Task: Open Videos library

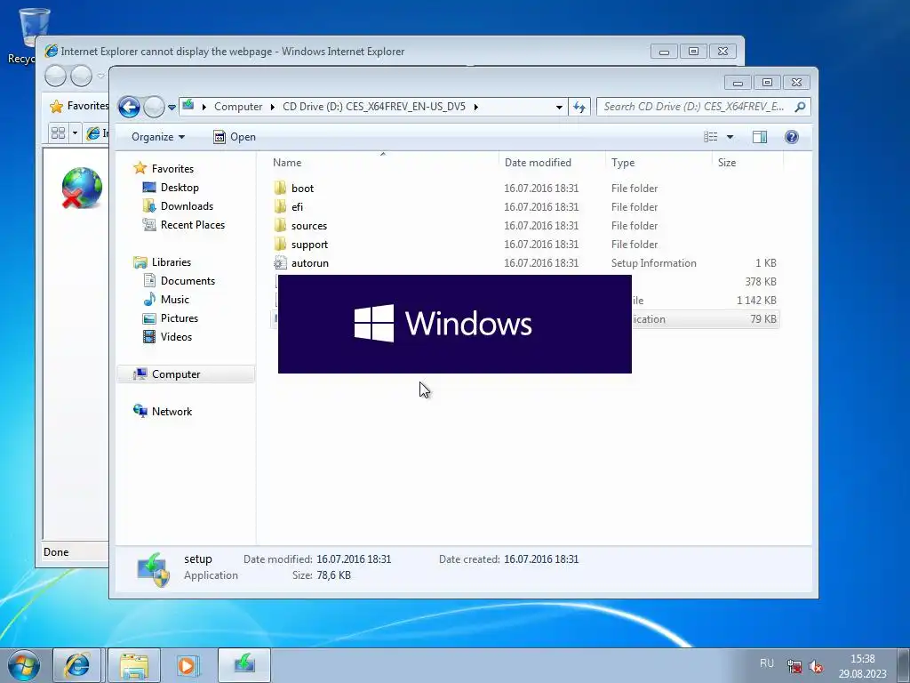Action: pos(176,337)
